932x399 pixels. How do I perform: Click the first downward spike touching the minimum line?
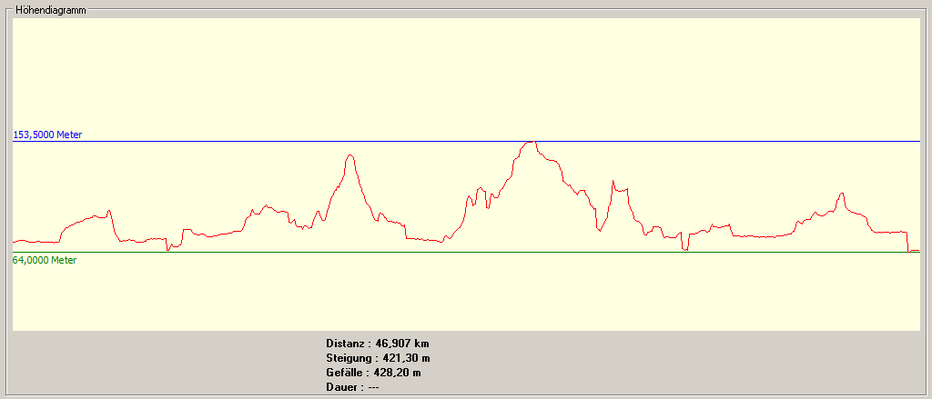168,249
